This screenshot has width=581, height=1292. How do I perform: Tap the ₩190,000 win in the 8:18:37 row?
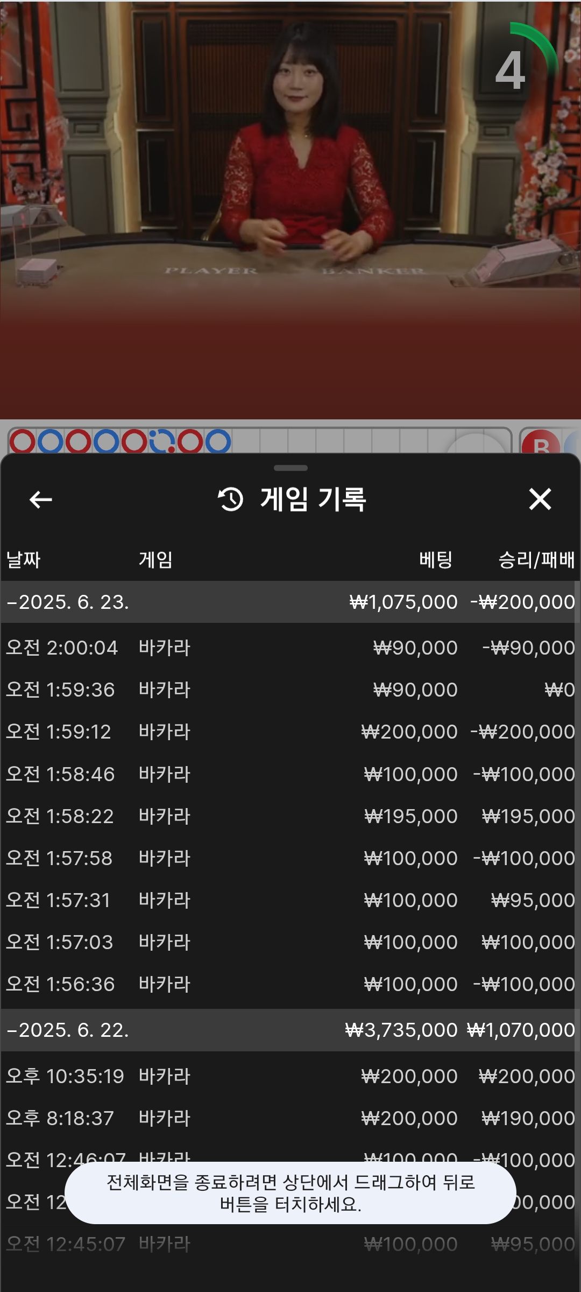(x=528, y=1118)
